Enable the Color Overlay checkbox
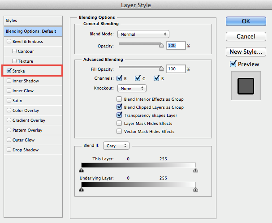272x223 pixels. [x=9, y=110]
